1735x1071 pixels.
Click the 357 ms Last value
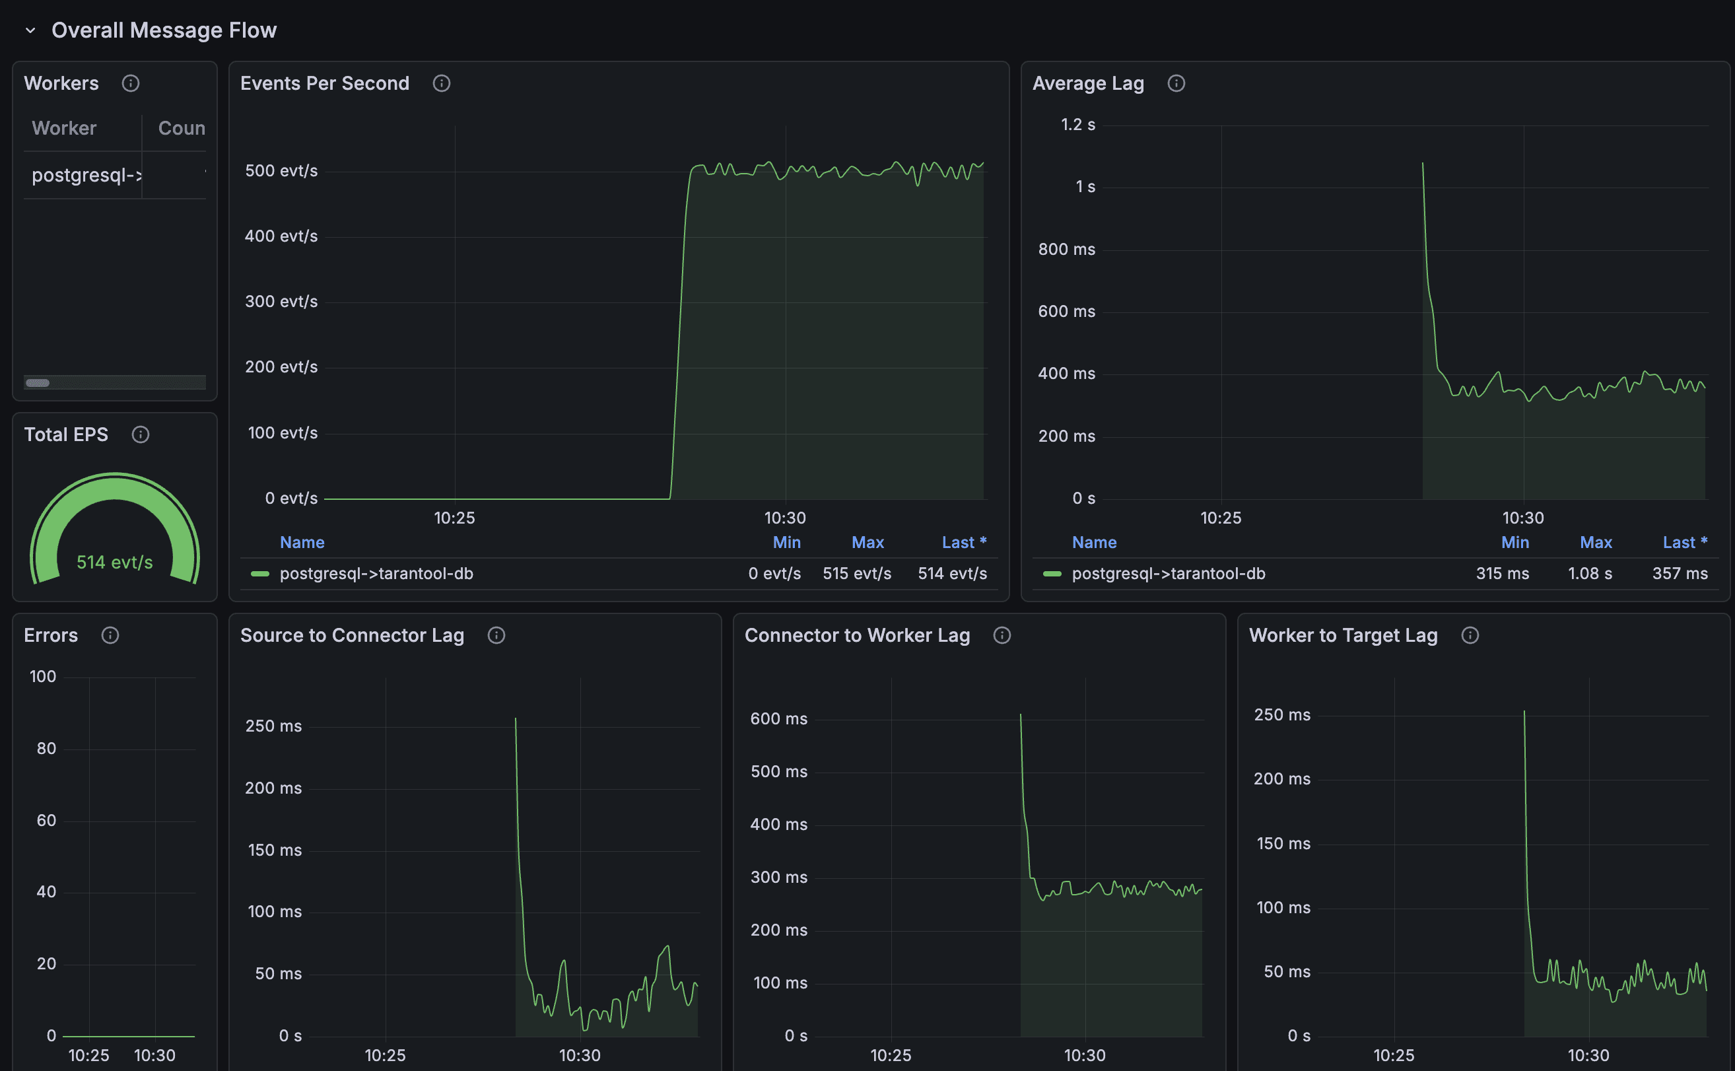pyautogui.click(x=1680, y=574)
